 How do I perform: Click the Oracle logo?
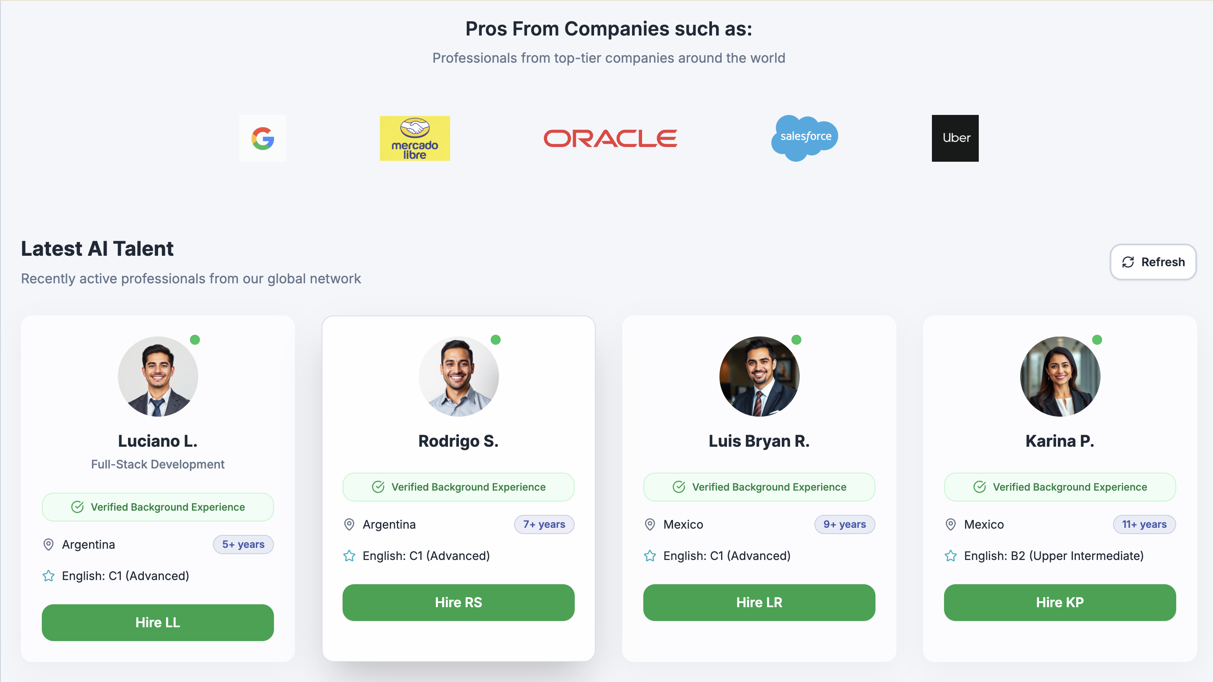610,138
